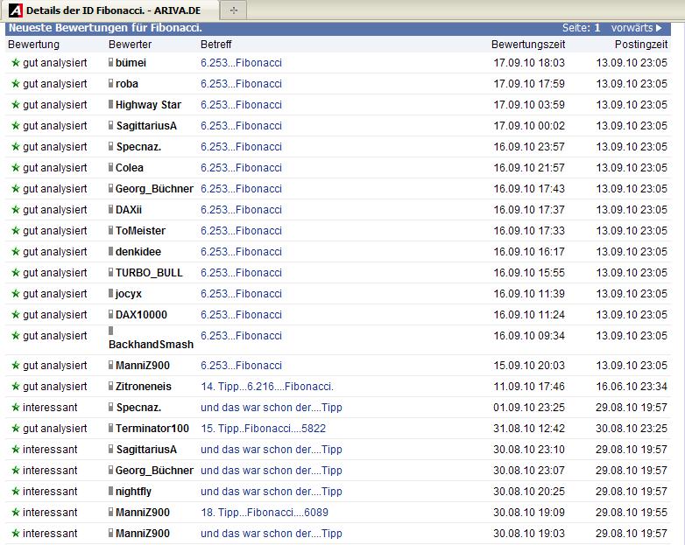The image size is (685, 545).
Task: Open ToMeister's user profile
Action: coord(140,230)
